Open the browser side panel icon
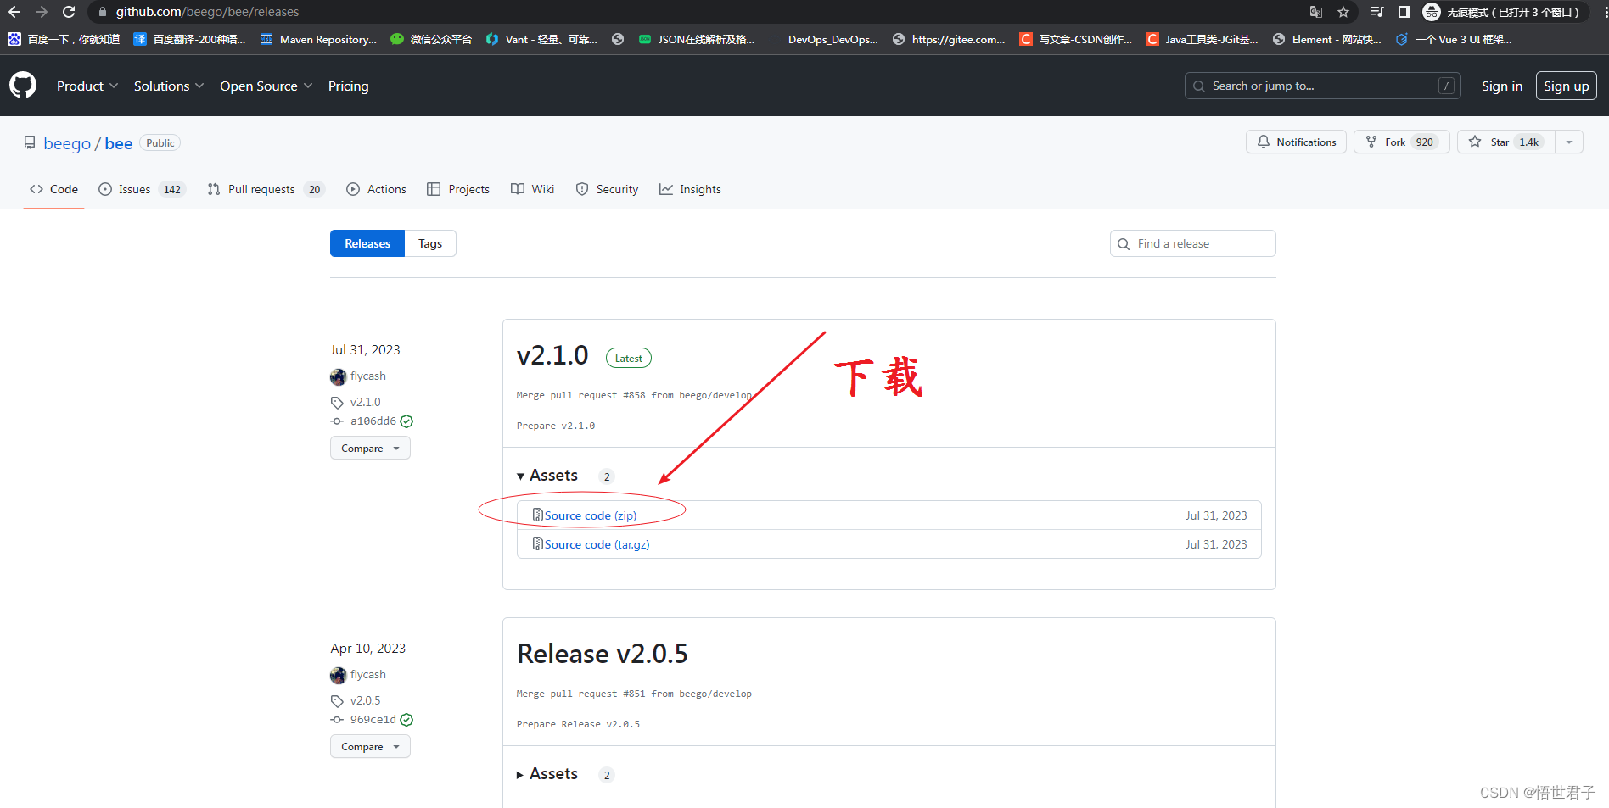Viewport: 1609px width, 808px height. point(1404,12)
